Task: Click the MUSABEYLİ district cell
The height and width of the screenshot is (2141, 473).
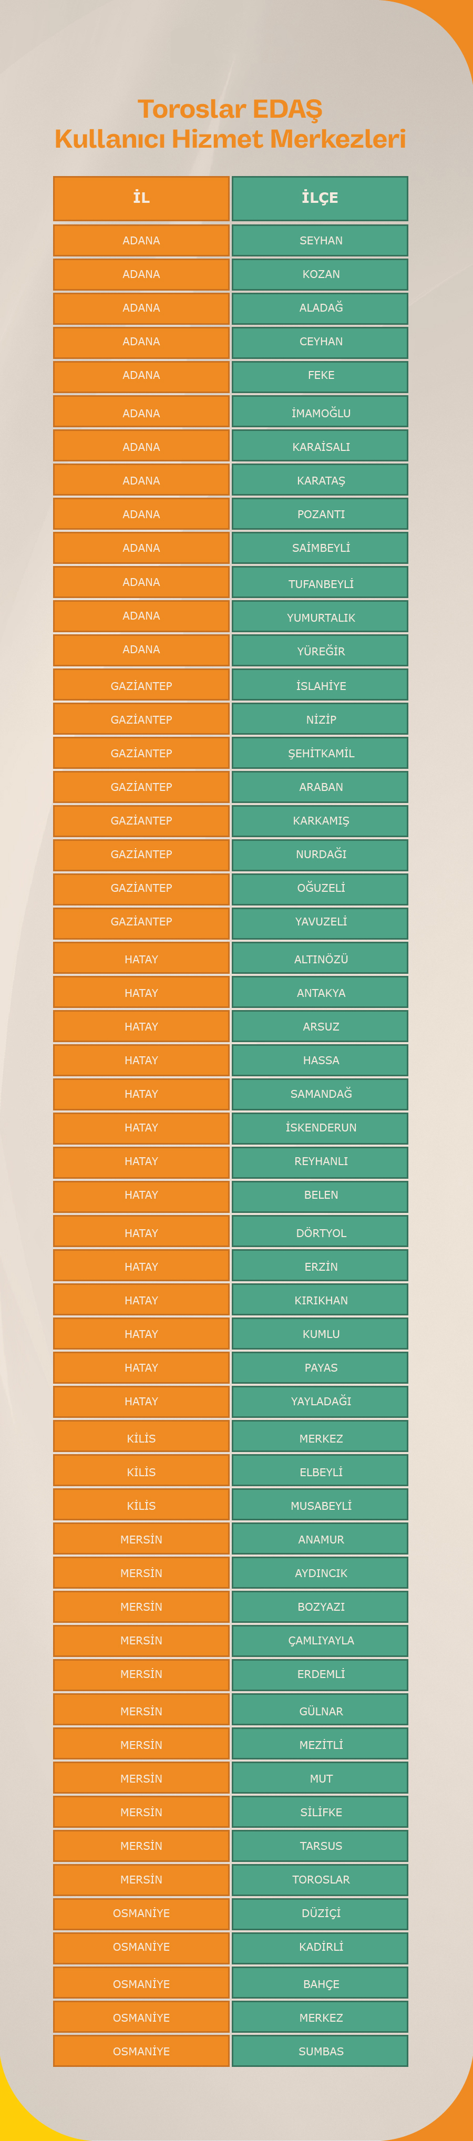Action: (320, 1505)
